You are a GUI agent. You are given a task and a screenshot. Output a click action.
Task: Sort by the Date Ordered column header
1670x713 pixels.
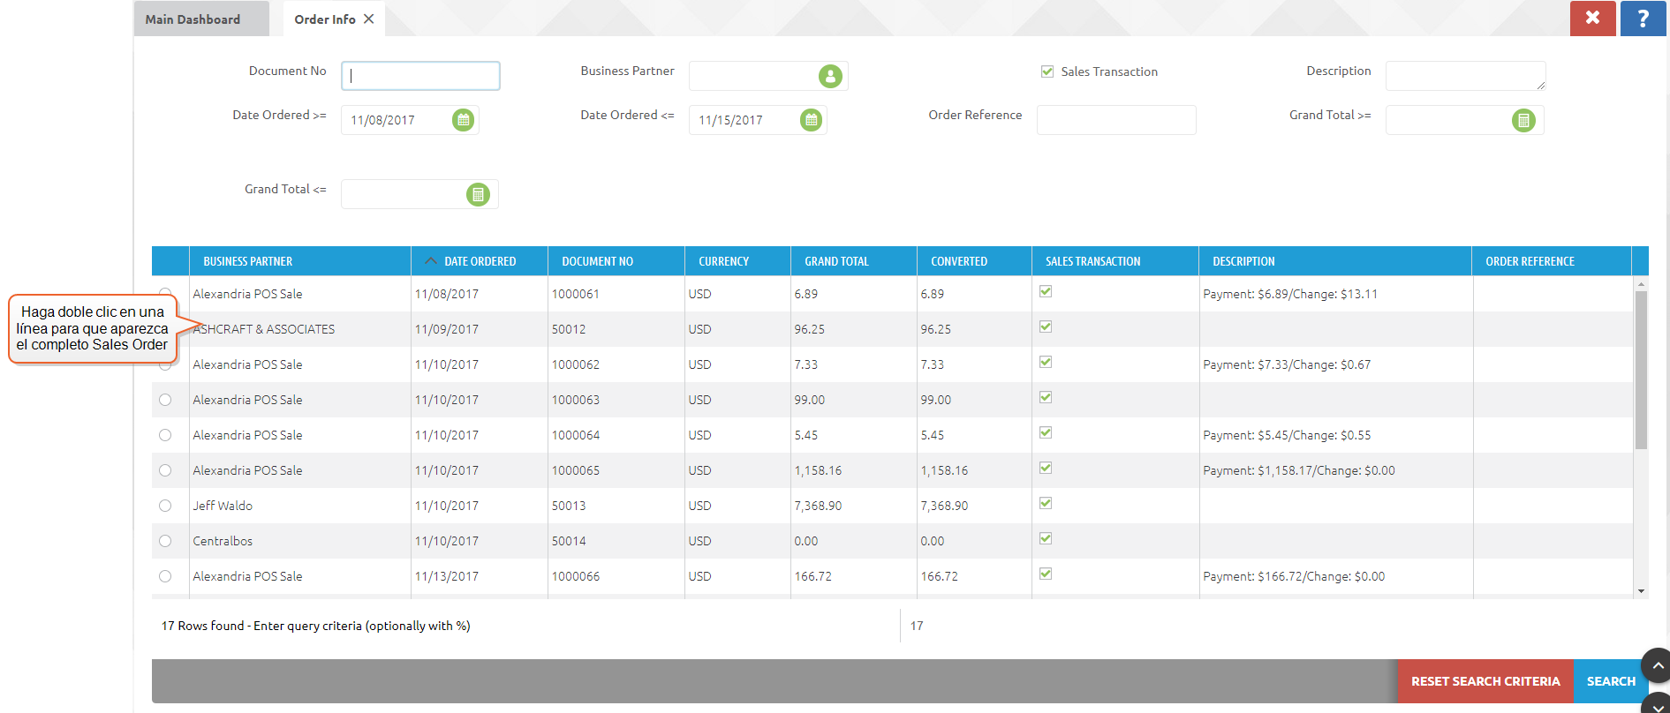[x=480, y=261]
